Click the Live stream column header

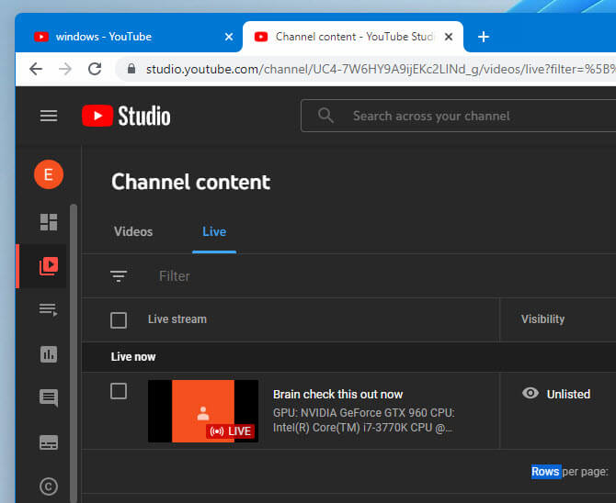tap(177, 319)
